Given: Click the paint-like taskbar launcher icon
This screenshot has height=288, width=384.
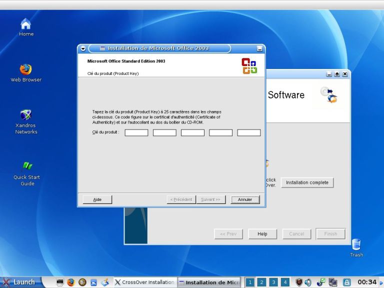Looking at the screenshot, I should pyautogui.click(x=105, y=282).
